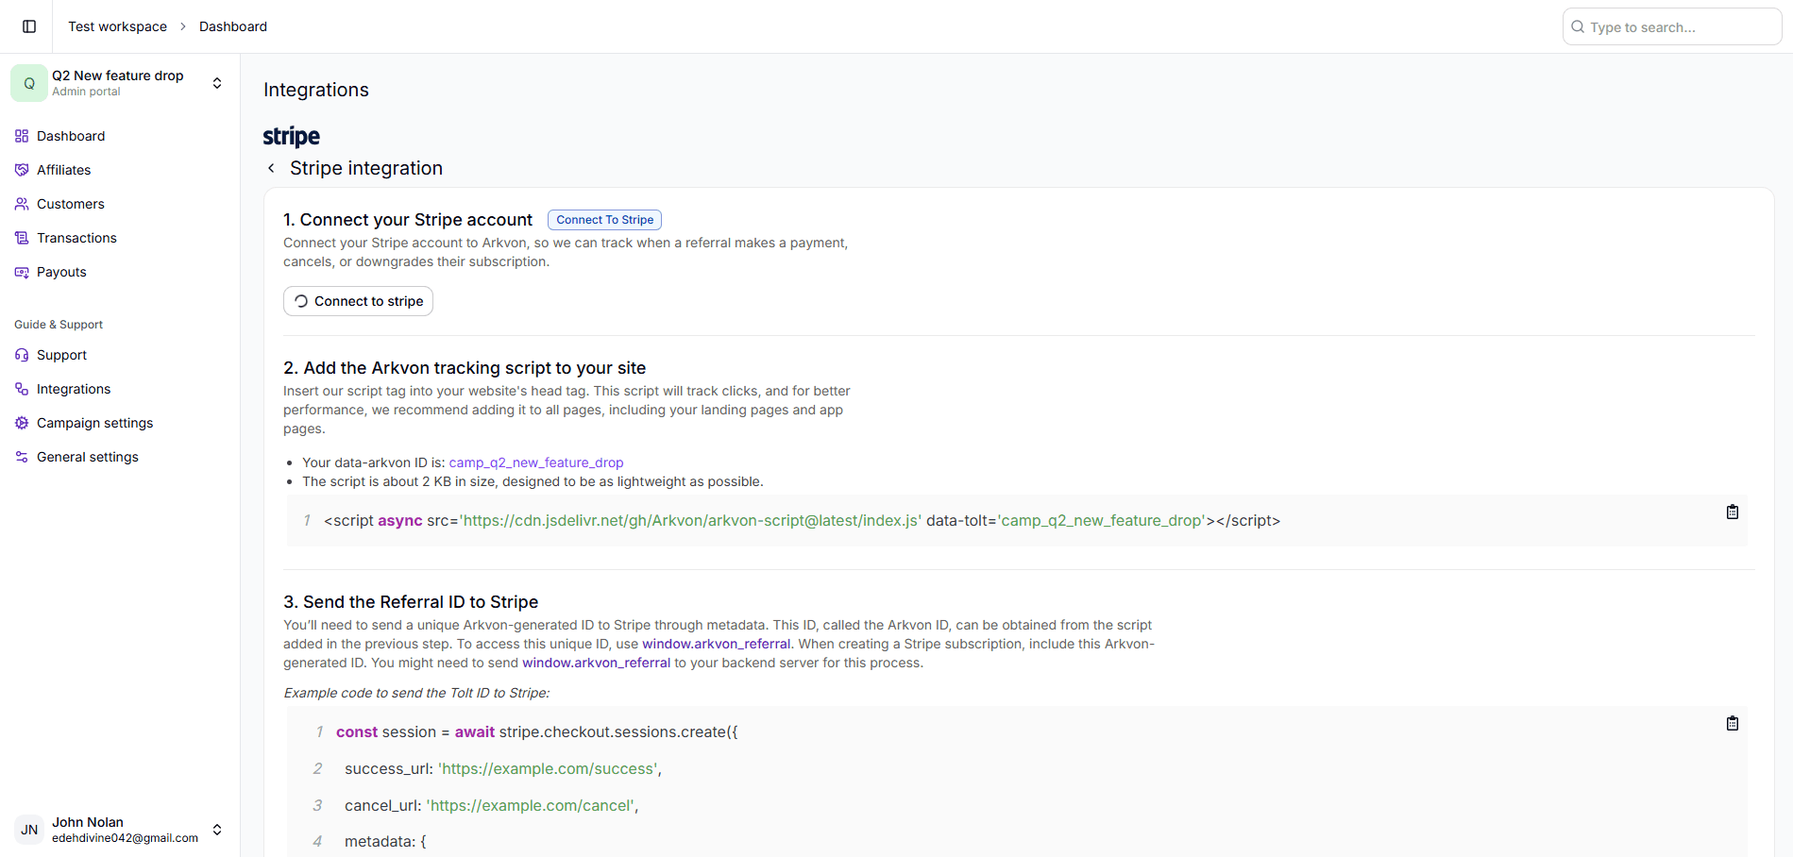Open the Payouts icon in sidebar
The width and height of the screenshot is (1793, 857).
coord(21,272)
